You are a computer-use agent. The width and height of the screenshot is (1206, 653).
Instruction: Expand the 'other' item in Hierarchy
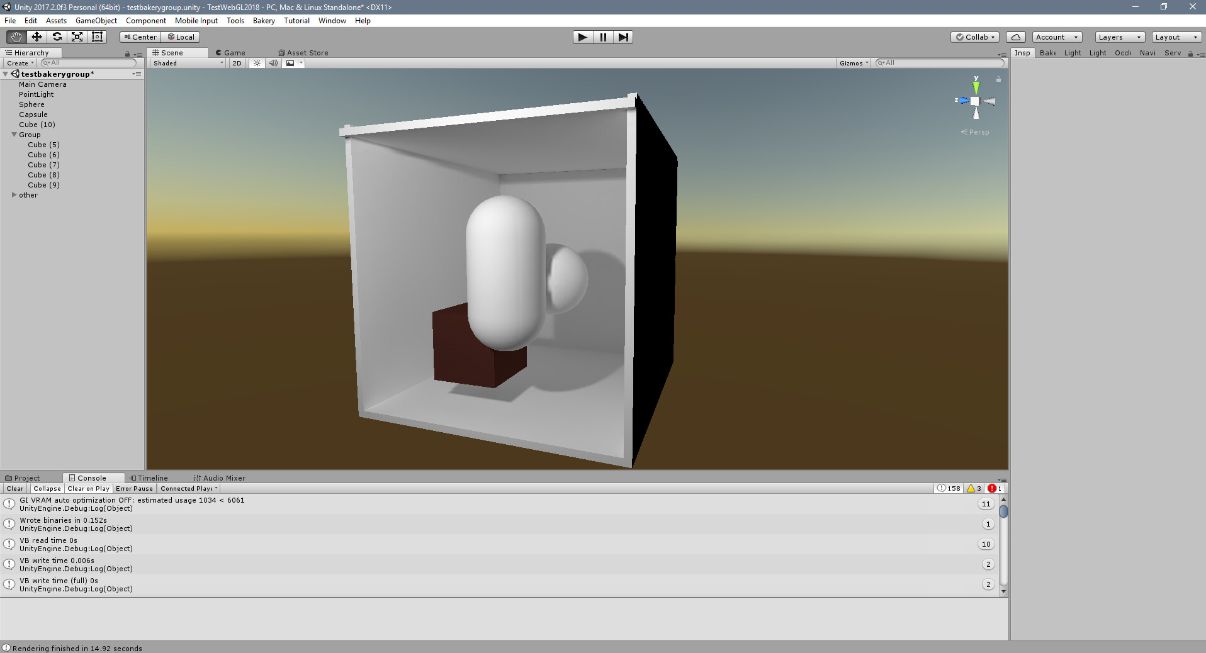tap(15, 194)
